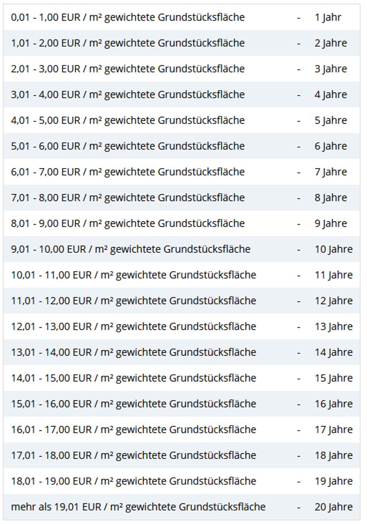Screen dimensions: 367x524
Task: Select the "9 Jahre" duration
Action: (330, 223)
